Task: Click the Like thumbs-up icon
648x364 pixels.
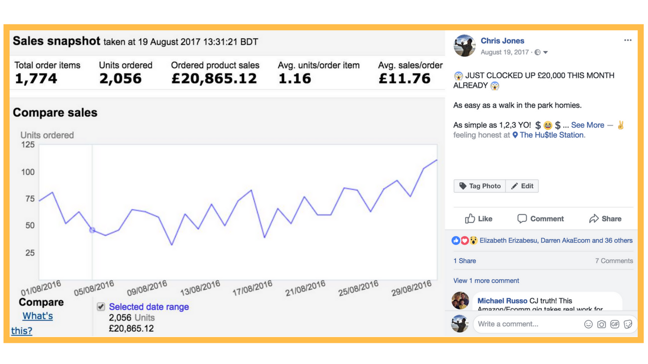Action: 470,218
